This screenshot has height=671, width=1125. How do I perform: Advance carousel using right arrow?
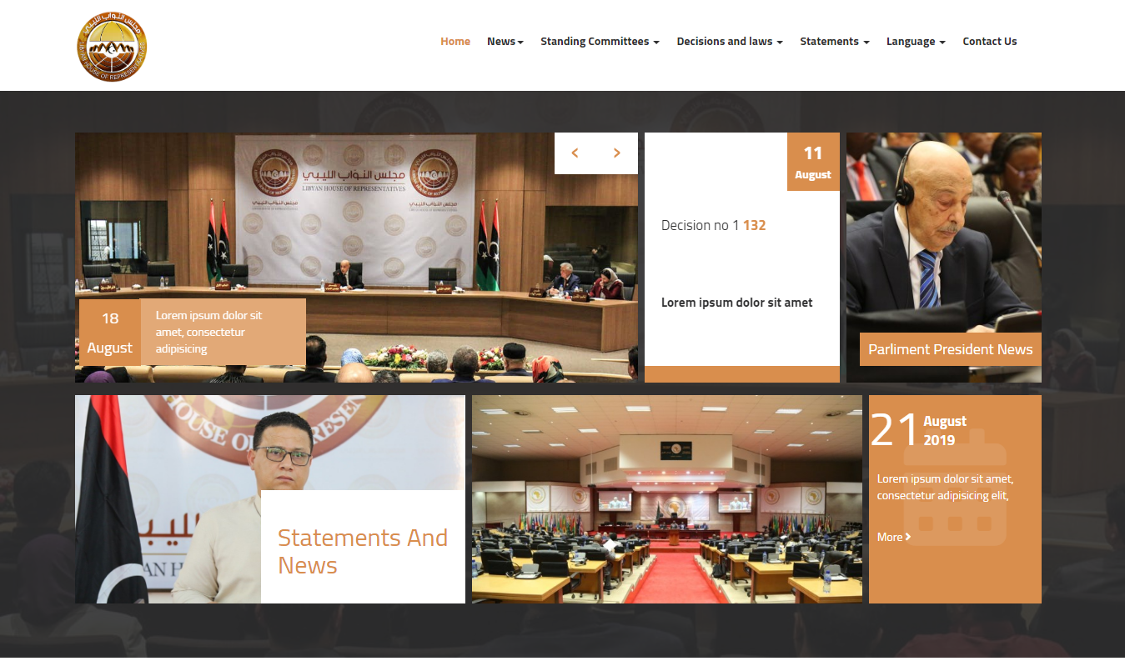click(617, 153)
